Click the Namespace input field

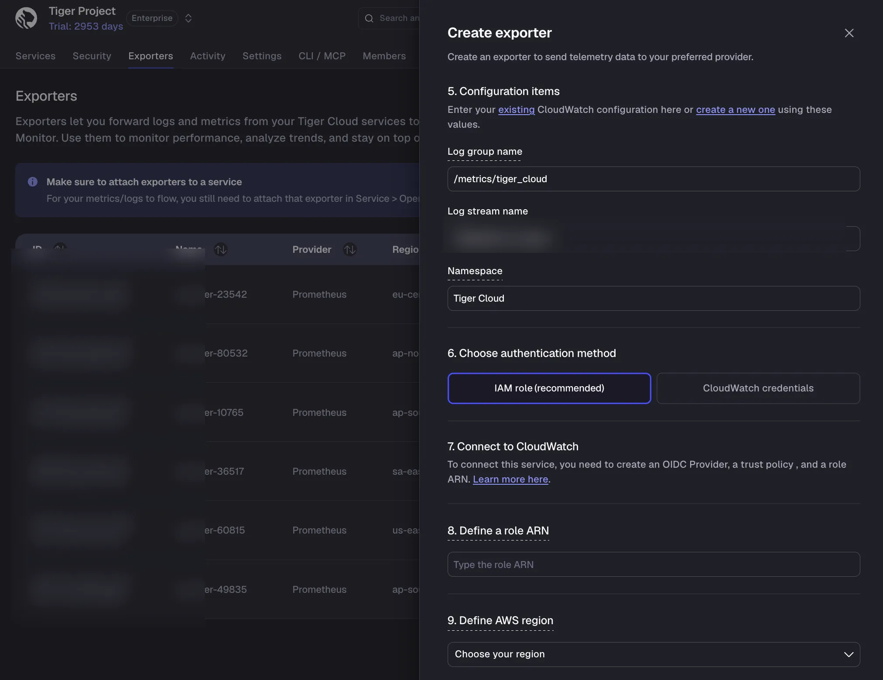pyautogui.click(x=654, y=298)
